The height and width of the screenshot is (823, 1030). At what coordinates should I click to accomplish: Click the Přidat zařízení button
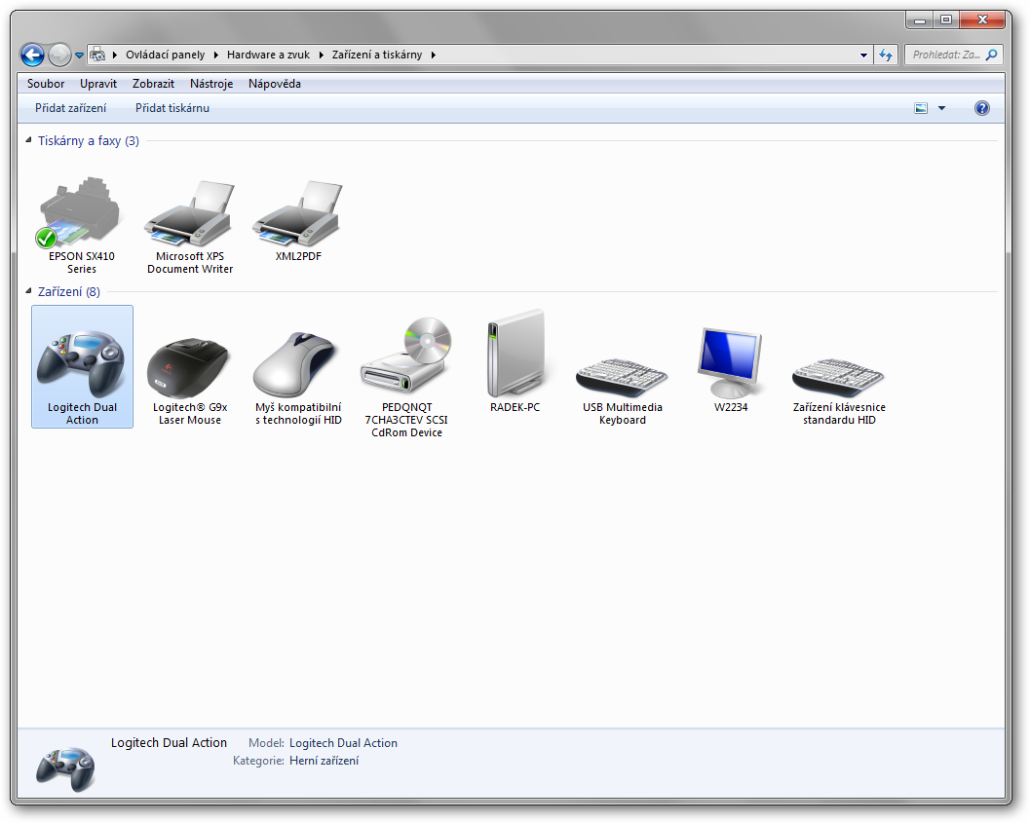tap(71, 108)
